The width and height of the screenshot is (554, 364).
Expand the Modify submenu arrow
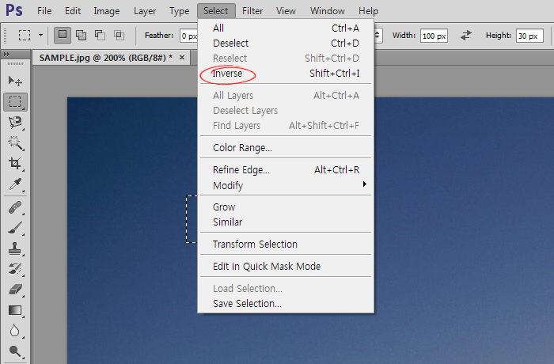tap(364, 184)
